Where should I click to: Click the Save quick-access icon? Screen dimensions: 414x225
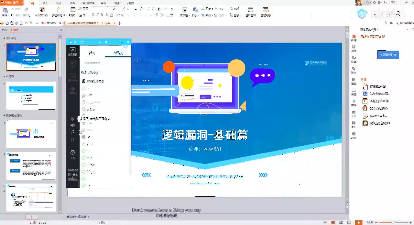[x=7, y=23]
